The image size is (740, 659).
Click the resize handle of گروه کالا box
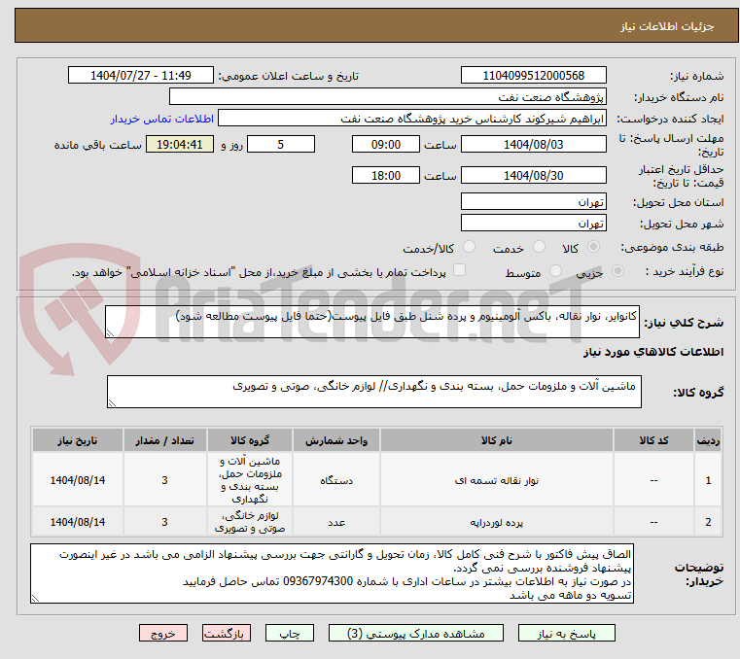pyautogui.click(x=112, y=402)
